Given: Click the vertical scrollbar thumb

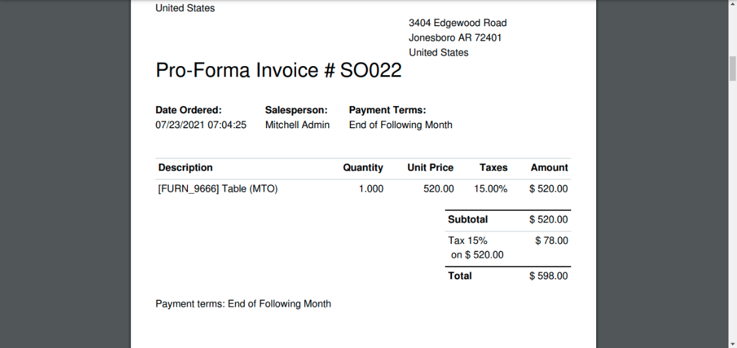Looking at the screenshot, I should coord(733,69).
